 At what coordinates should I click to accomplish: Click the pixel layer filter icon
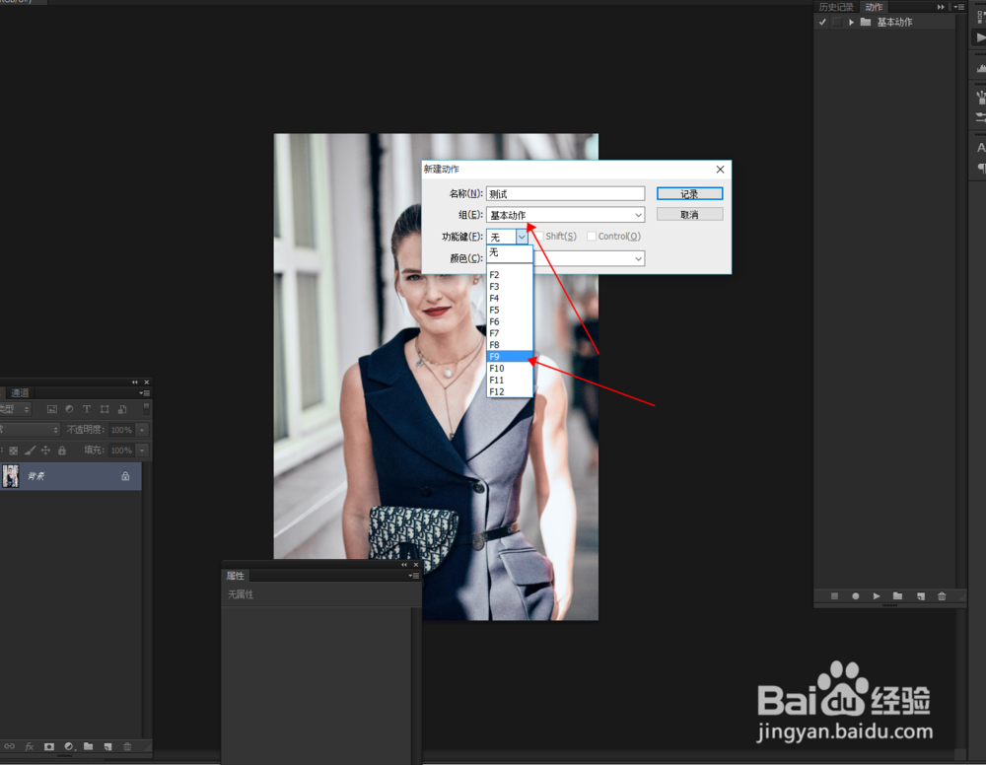52,409
